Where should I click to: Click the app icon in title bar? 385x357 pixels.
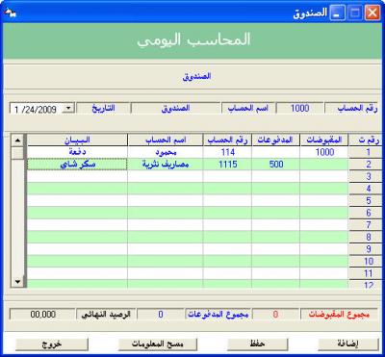tap(10, 13)
